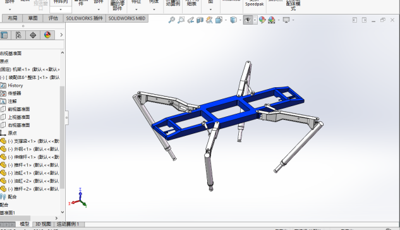400x230 pixels.
Task: Open the ConfigurationManager tab icon
Action: pyautogui.click(x=18, y=35)
